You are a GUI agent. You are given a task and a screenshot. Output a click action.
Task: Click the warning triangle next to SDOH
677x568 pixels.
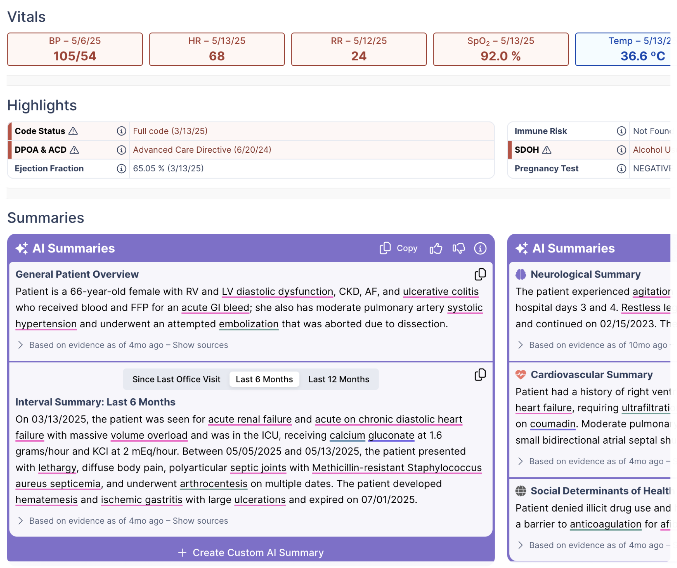(546, 150)
